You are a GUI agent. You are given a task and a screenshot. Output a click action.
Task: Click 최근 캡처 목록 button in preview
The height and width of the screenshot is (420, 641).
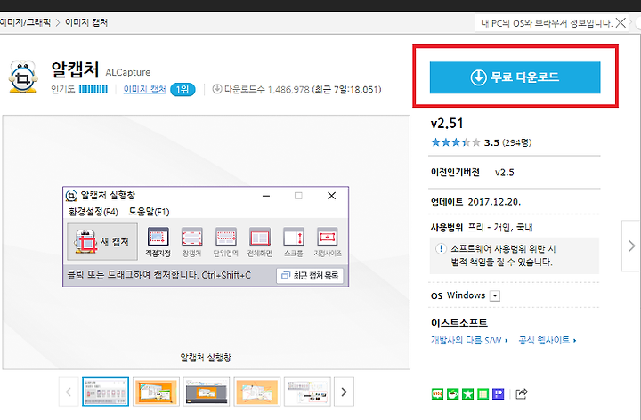310,275
